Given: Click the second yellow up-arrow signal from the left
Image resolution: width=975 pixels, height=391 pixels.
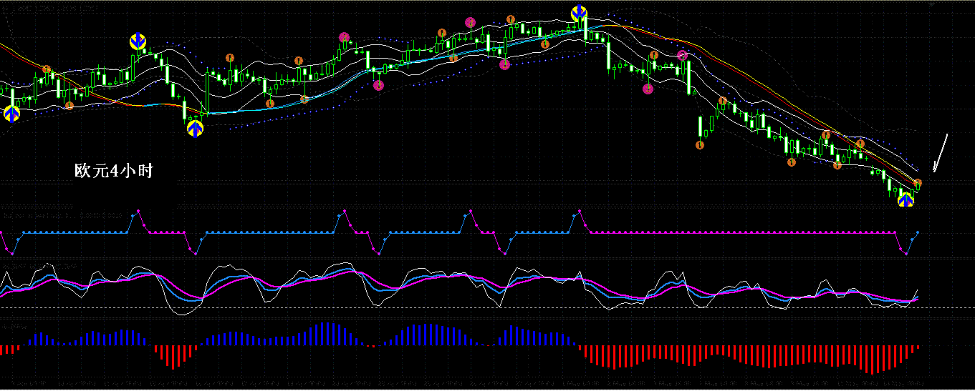Looking at the screenshot, I should point(195,128).
